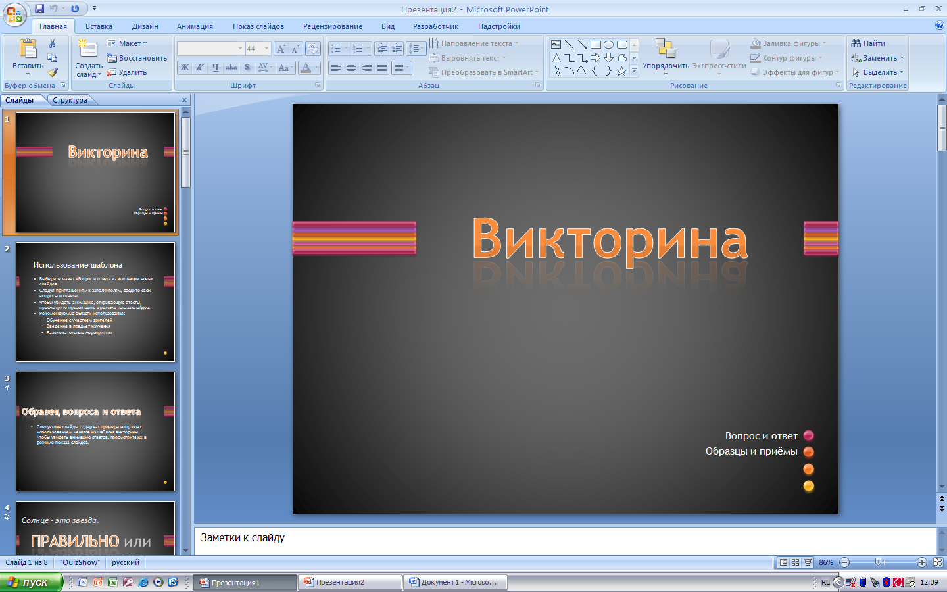947x592 pixels.
Task: Open the Вставка ribbon tab
Action: pyautogui.click(x=99, y=26)
